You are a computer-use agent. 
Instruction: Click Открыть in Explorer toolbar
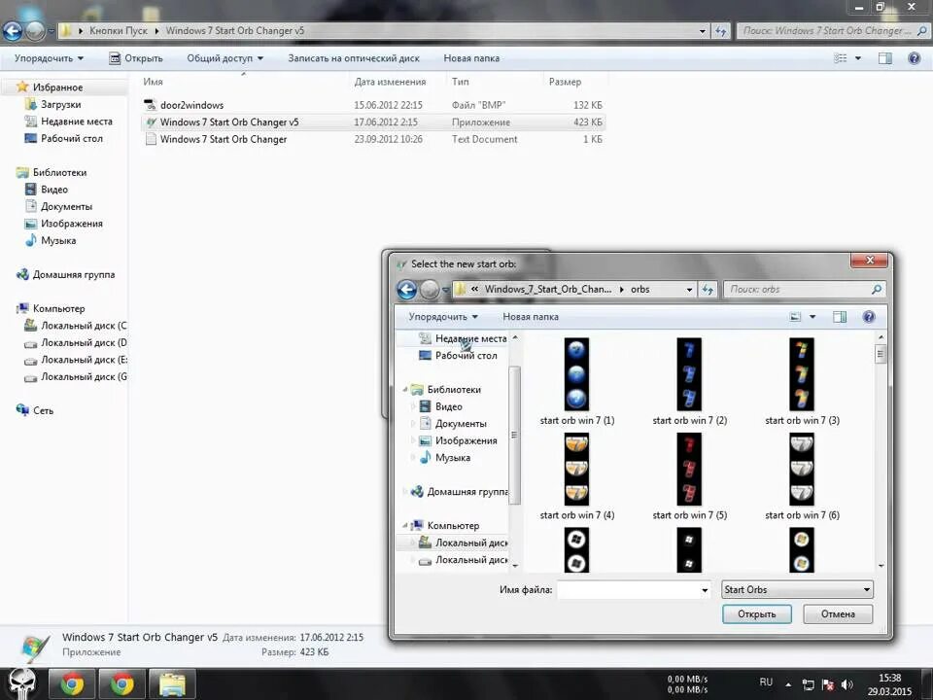[136, 58]
